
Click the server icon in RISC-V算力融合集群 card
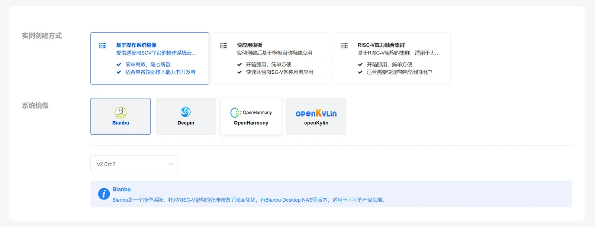coord(344,45)
